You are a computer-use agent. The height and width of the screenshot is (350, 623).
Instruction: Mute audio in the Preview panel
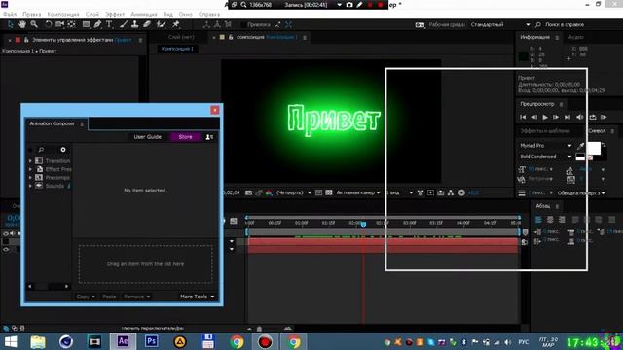tap(580, 117)
